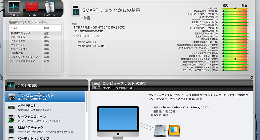The image size is (260, 140).
Task: Click the コンピュータテスト settings header icon
Action: pyautogui.click(x=96, y=85)
